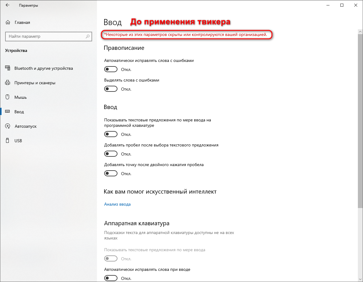This screenshot has width=363, height=282.
Task: Click the Найти параметр search field
Action: (45, 37)
